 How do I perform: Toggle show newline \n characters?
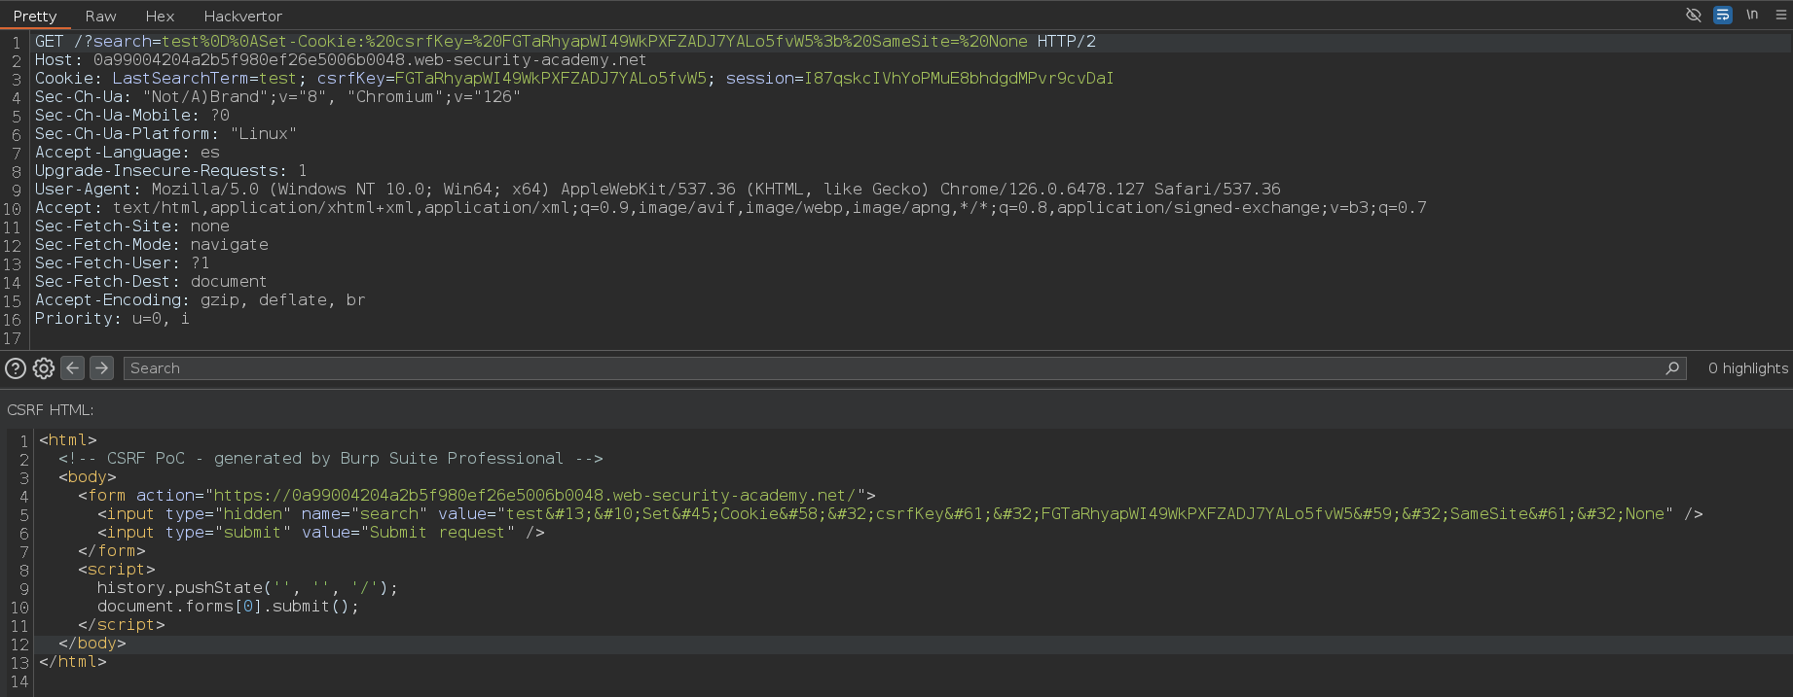coord(1752,15)
